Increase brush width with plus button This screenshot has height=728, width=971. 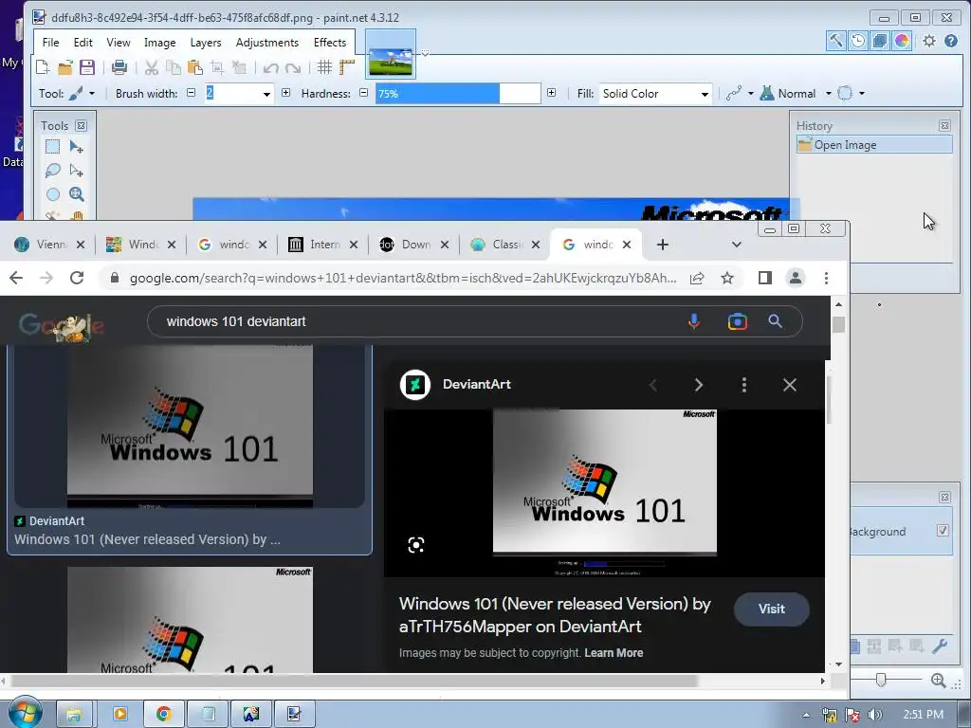[285, 93]
